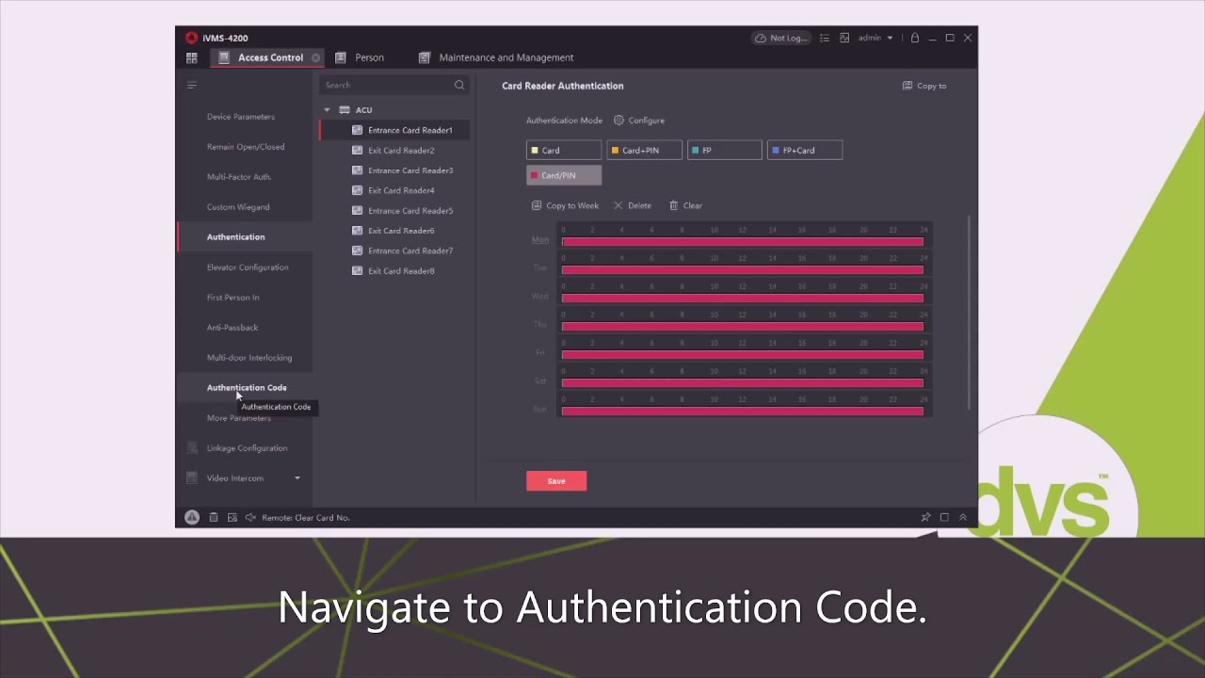Click the image icon beside admin

[844, 38]
